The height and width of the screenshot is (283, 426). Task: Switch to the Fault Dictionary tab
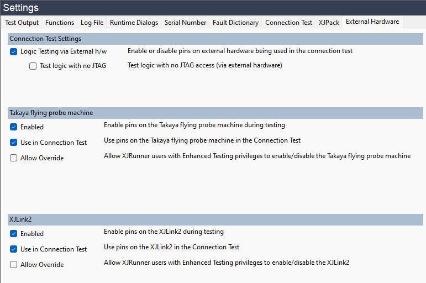click(x=235, y=23)
